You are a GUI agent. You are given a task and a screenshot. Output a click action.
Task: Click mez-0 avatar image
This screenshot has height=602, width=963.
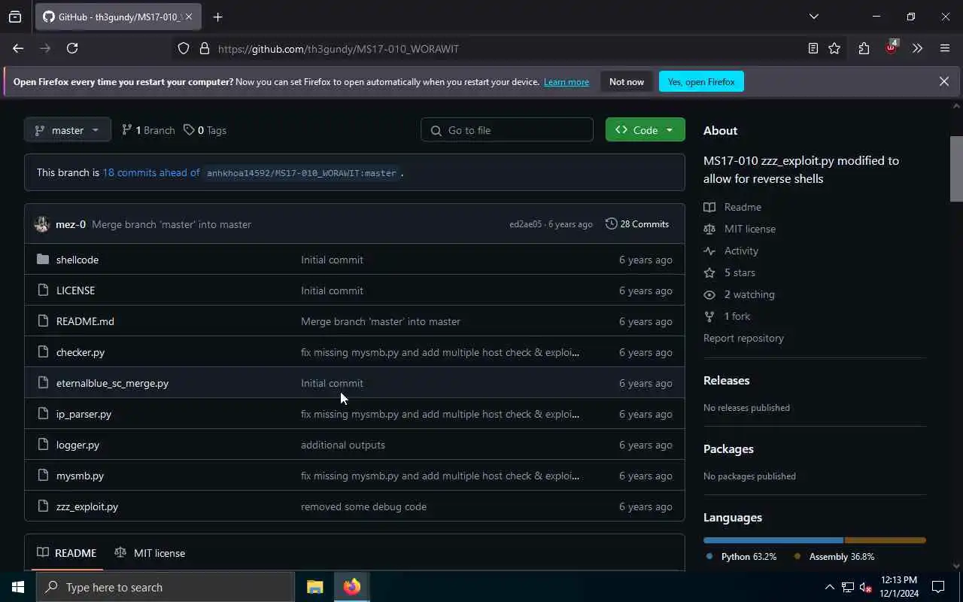point(42,224)
